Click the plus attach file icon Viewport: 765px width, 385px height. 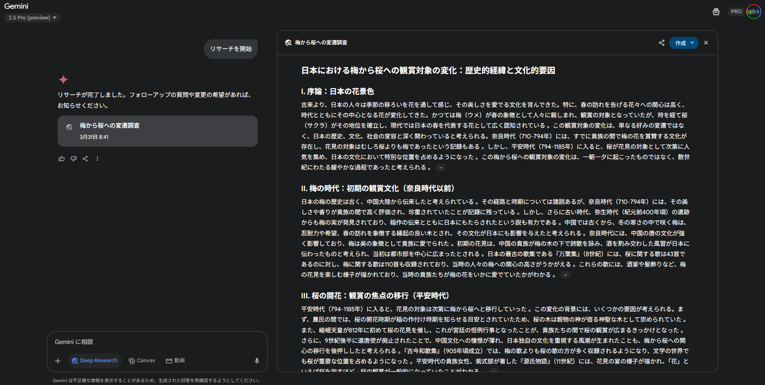point(58,361)
